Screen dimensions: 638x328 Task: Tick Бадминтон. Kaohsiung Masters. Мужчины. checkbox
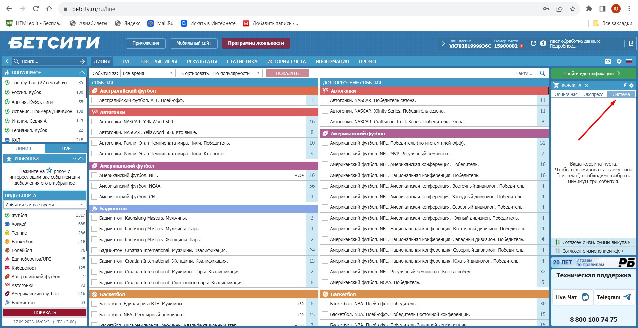[x=94, y=218]
